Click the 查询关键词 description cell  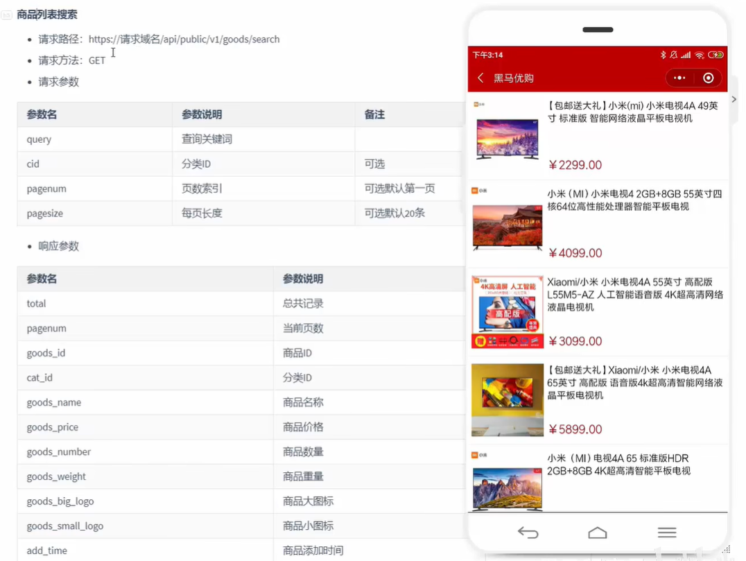263,139
